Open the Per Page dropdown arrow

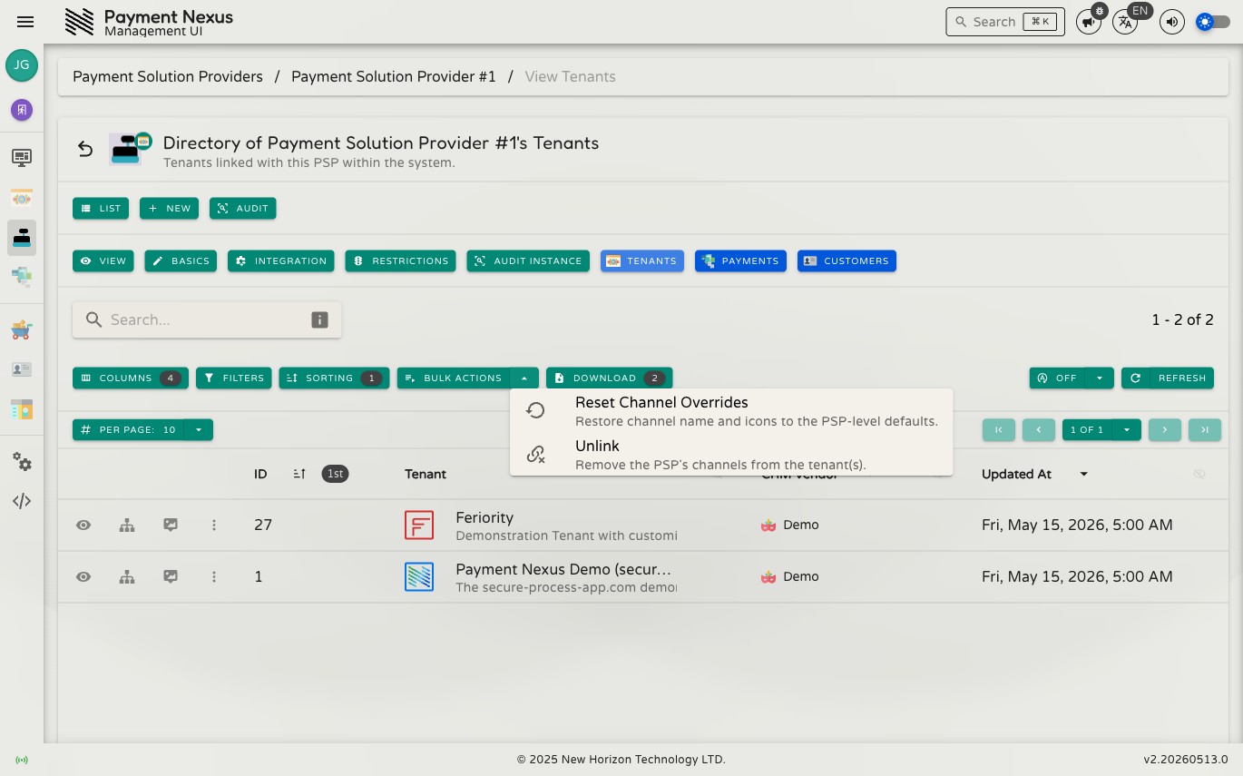(x=199, y=429)
